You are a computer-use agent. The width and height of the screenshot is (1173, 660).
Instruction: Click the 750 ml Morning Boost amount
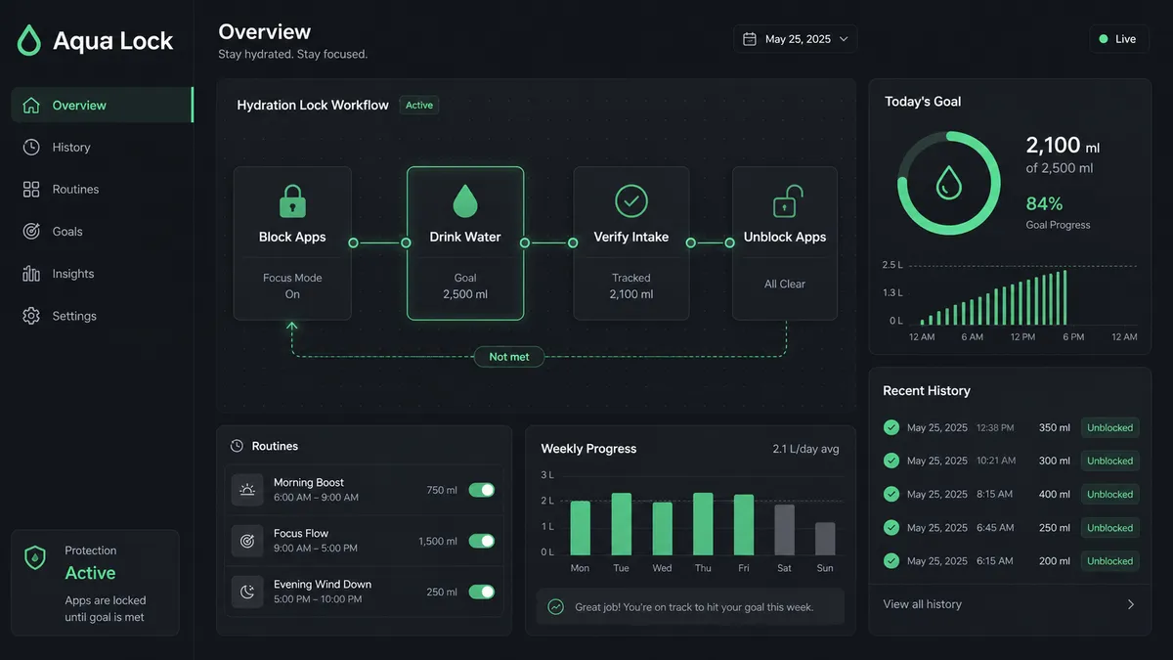[442, 490]
